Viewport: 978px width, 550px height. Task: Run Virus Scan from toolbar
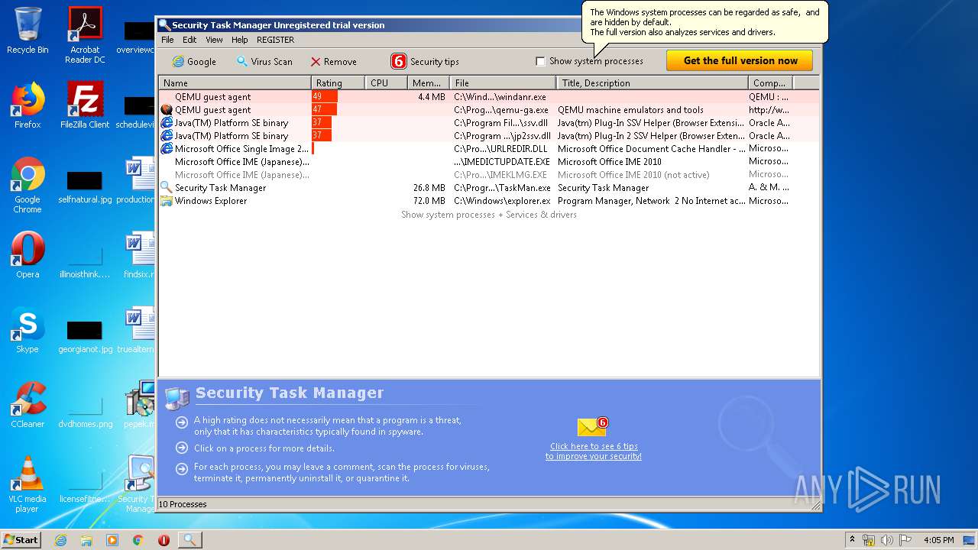click(264, 61)
